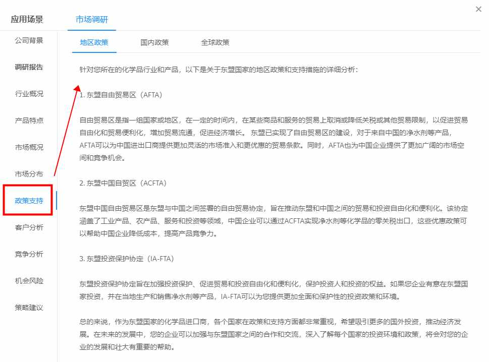Select the highlighted 政策支持 item
Screen dimensions: 489x362
[x=29, y=201]
